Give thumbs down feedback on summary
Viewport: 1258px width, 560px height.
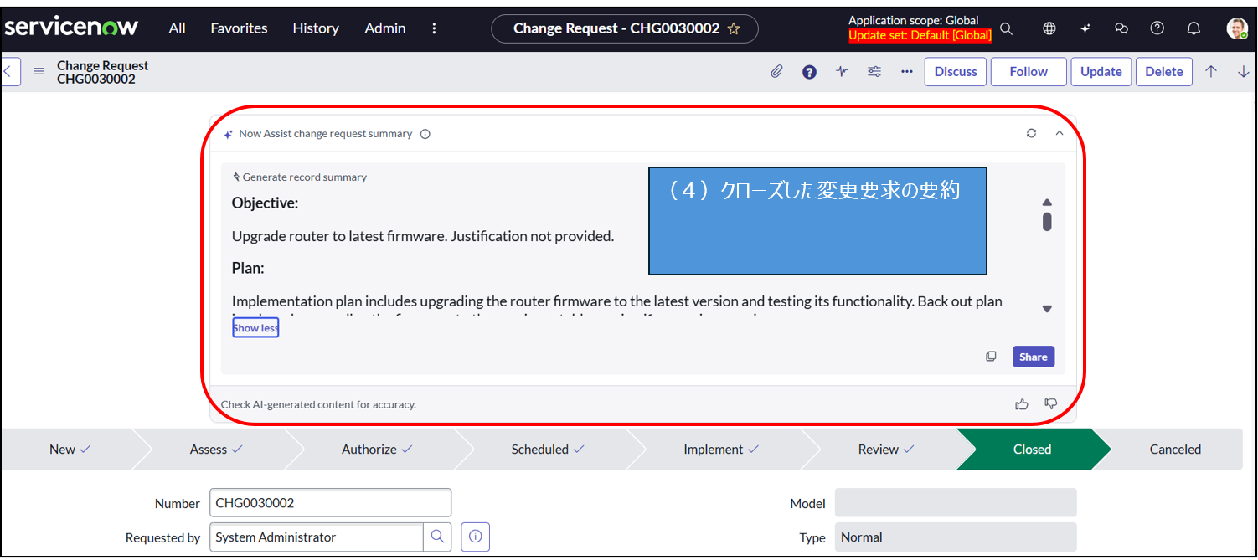[x=1051, y=404]
